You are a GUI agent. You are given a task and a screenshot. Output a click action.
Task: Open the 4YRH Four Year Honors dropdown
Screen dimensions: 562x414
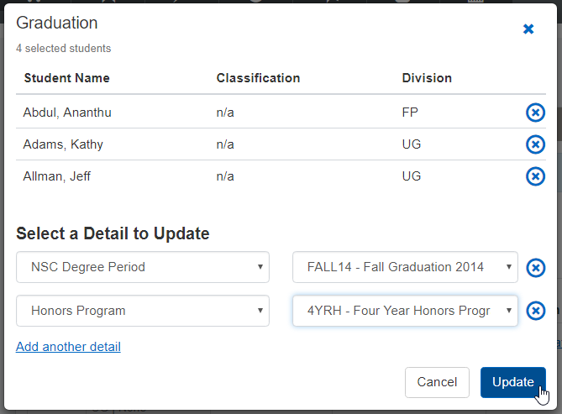point(405,311)
